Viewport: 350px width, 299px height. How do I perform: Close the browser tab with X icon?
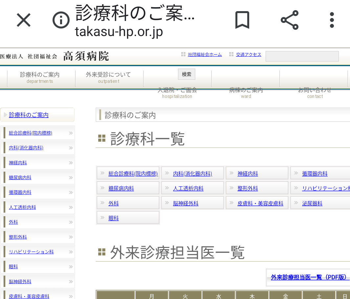pos(24,20)
